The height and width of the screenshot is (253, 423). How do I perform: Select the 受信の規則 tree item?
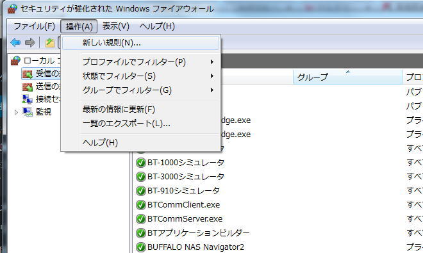pos(41,74)
